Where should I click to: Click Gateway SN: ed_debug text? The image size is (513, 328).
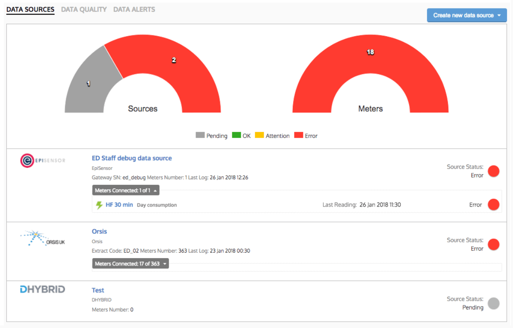tap(119, 178)
